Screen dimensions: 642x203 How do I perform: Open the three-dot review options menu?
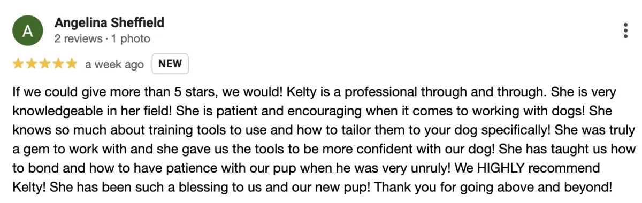tap(625, 30)
